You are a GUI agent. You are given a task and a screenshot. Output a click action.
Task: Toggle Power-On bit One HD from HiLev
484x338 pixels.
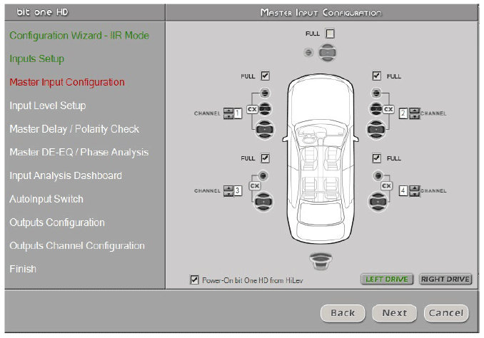(194, 280)
